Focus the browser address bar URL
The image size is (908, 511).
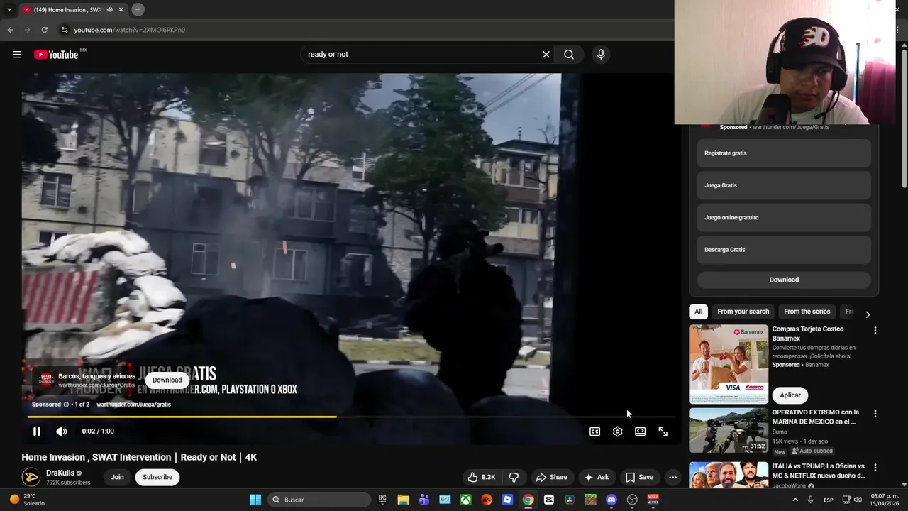coord(130,30)
